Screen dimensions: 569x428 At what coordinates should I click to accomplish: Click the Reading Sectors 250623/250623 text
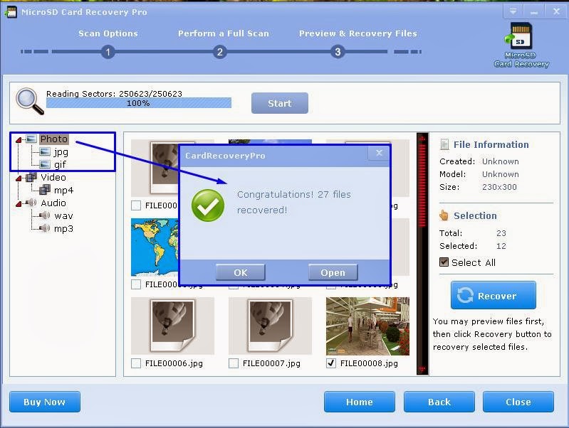(x=115, y=94)
